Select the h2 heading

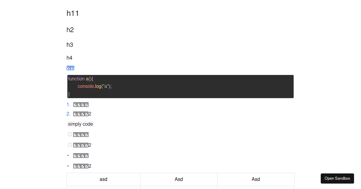[x=70, y=30]
